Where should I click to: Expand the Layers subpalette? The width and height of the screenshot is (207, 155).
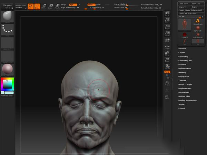click(182, 53)
